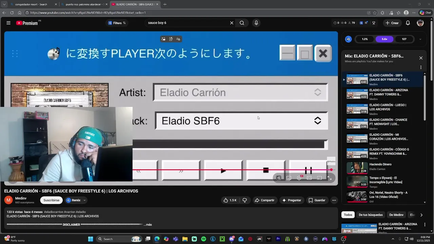
Task: Close the Mix playlist panel
Action: [x=421, y=58]
